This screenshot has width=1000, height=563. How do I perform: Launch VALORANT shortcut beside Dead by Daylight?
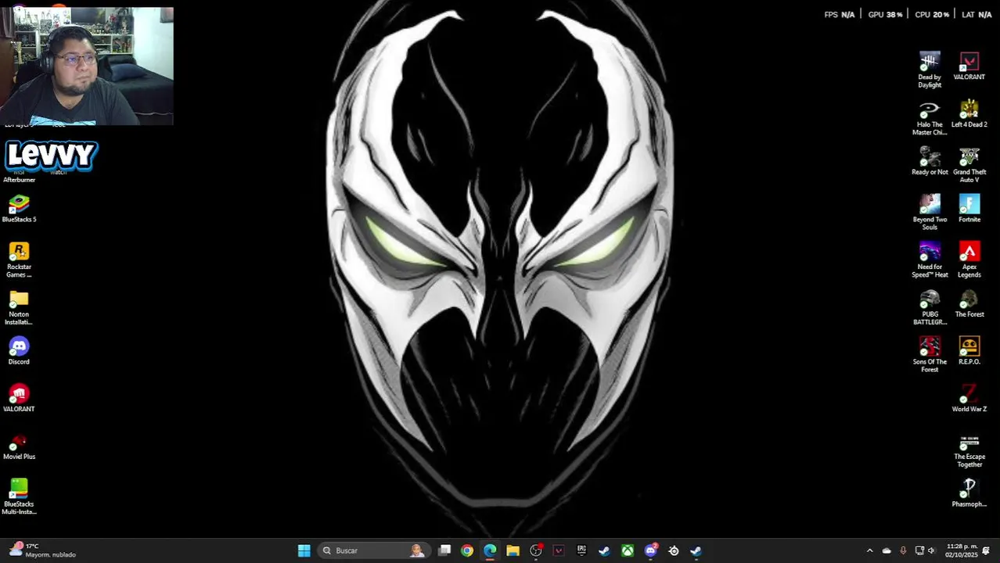pyautogui.click(x=969, y=66)
